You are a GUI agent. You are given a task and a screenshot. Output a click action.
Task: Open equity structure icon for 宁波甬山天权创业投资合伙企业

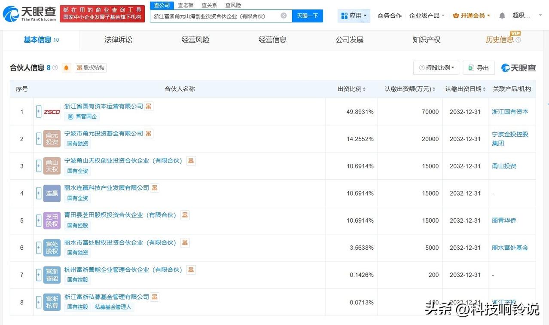(191, 161)
